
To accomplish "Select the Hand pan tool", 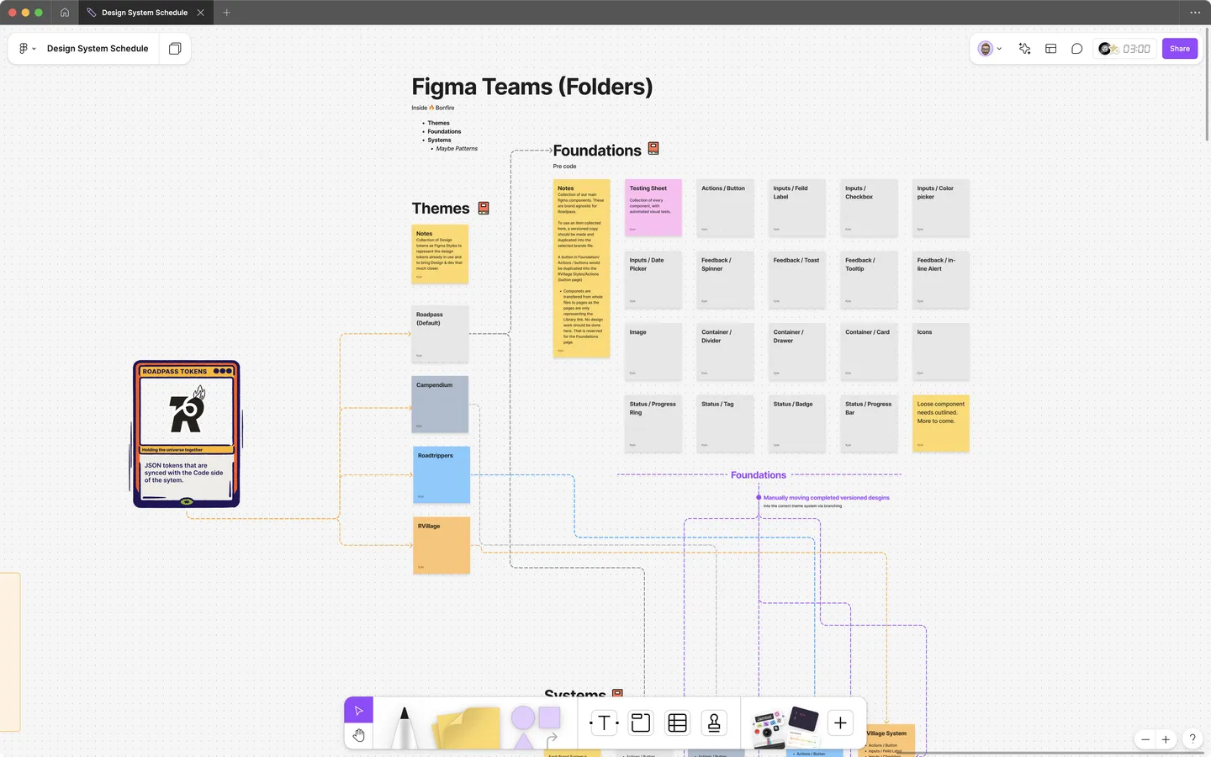I will (358, 735).
